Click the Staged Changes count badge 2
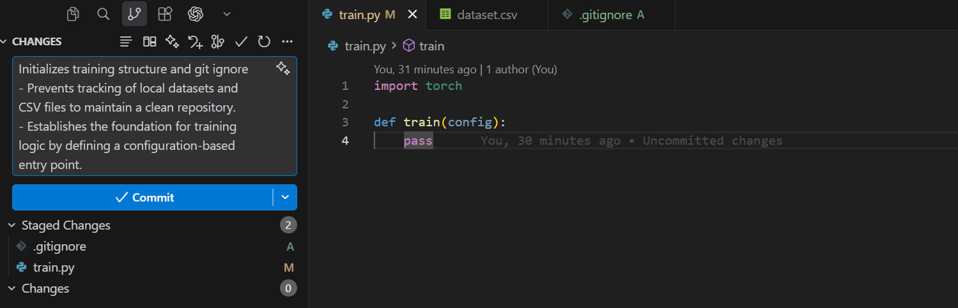This screenshot has height=308, width=958. (x=288, y=225)
